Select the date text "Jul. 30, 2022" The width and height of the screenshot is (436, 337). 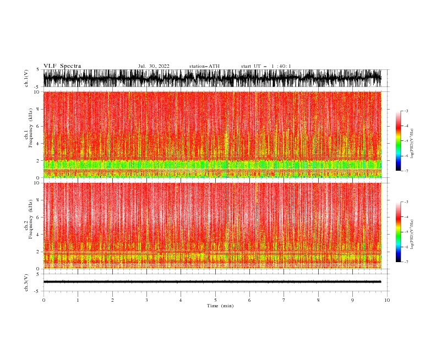(154, 66)
